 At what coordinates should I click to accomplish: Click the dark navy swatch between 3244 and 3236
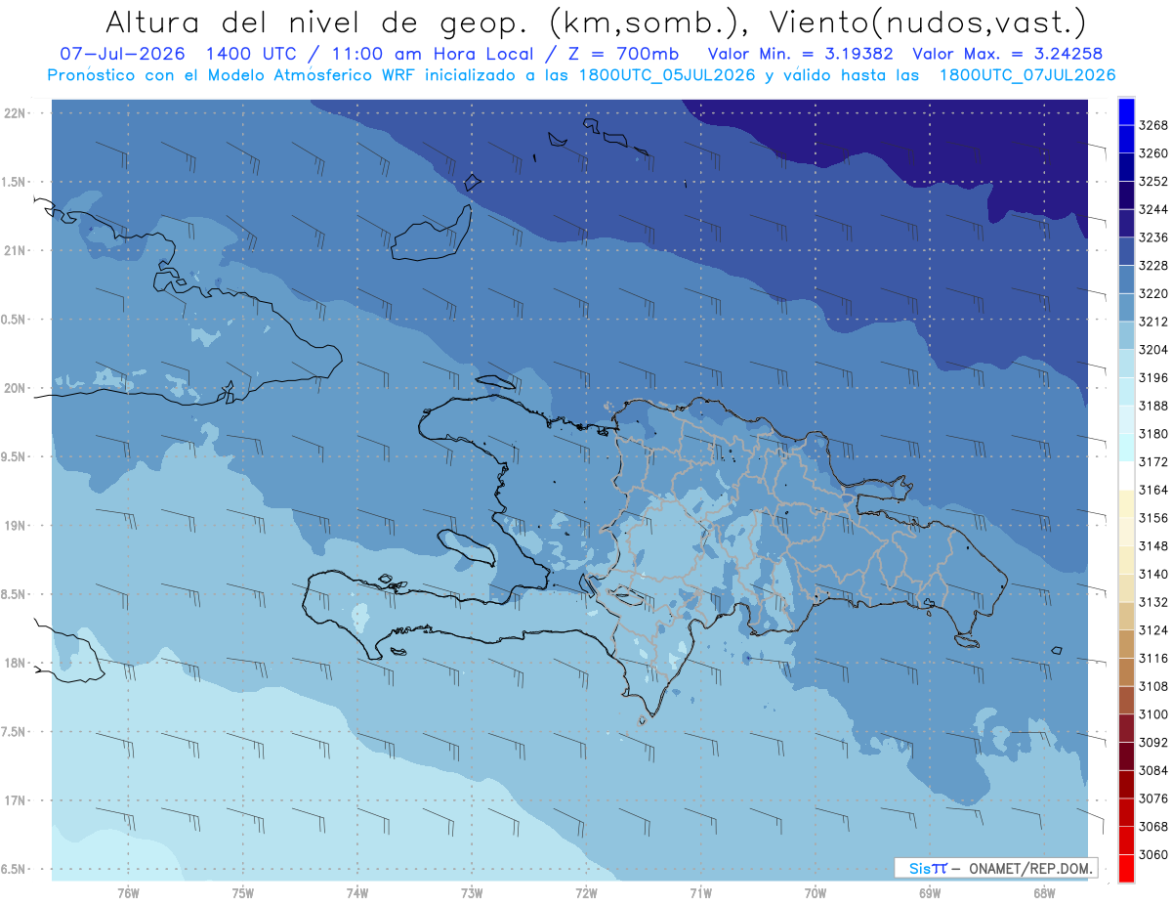point(1125,223)
